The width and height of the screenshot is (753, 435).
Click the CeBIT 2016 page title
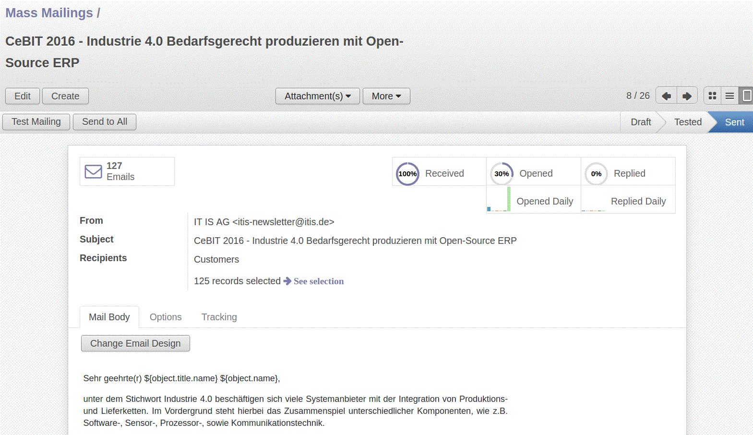tap(204, 52)
